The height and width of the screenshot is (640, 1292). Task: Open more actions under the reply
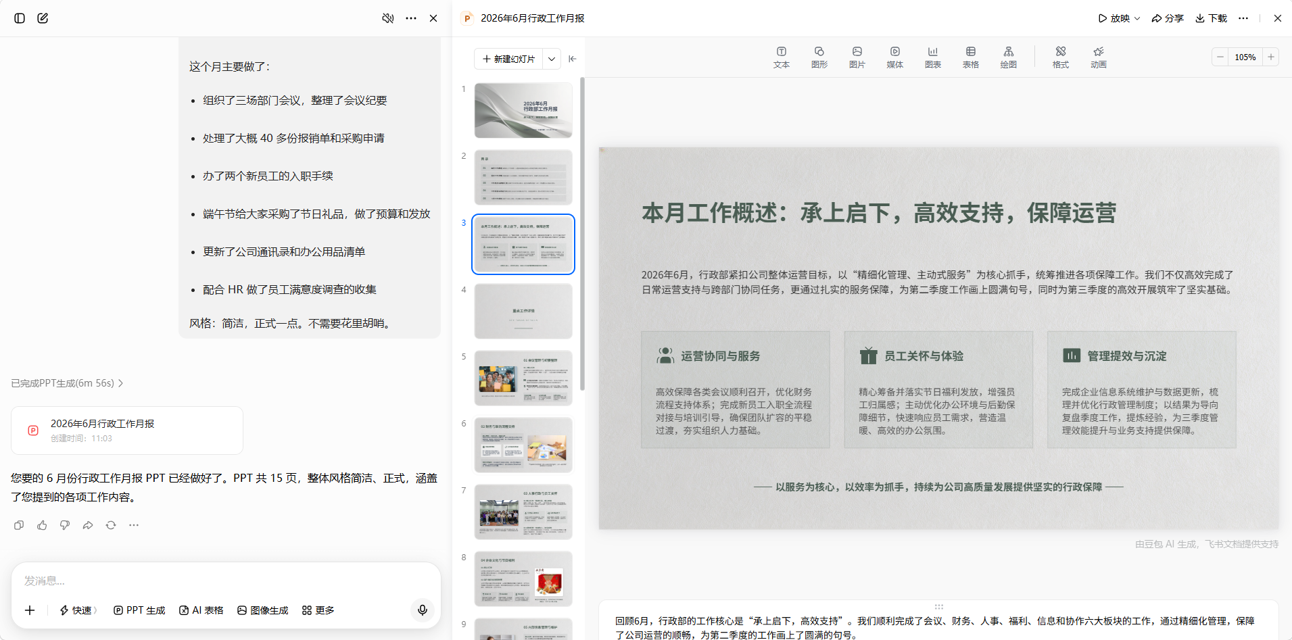(x=134, y=525)
